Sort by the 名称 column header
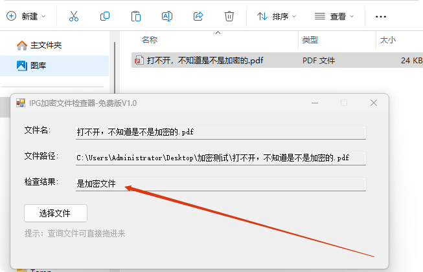 150,40
